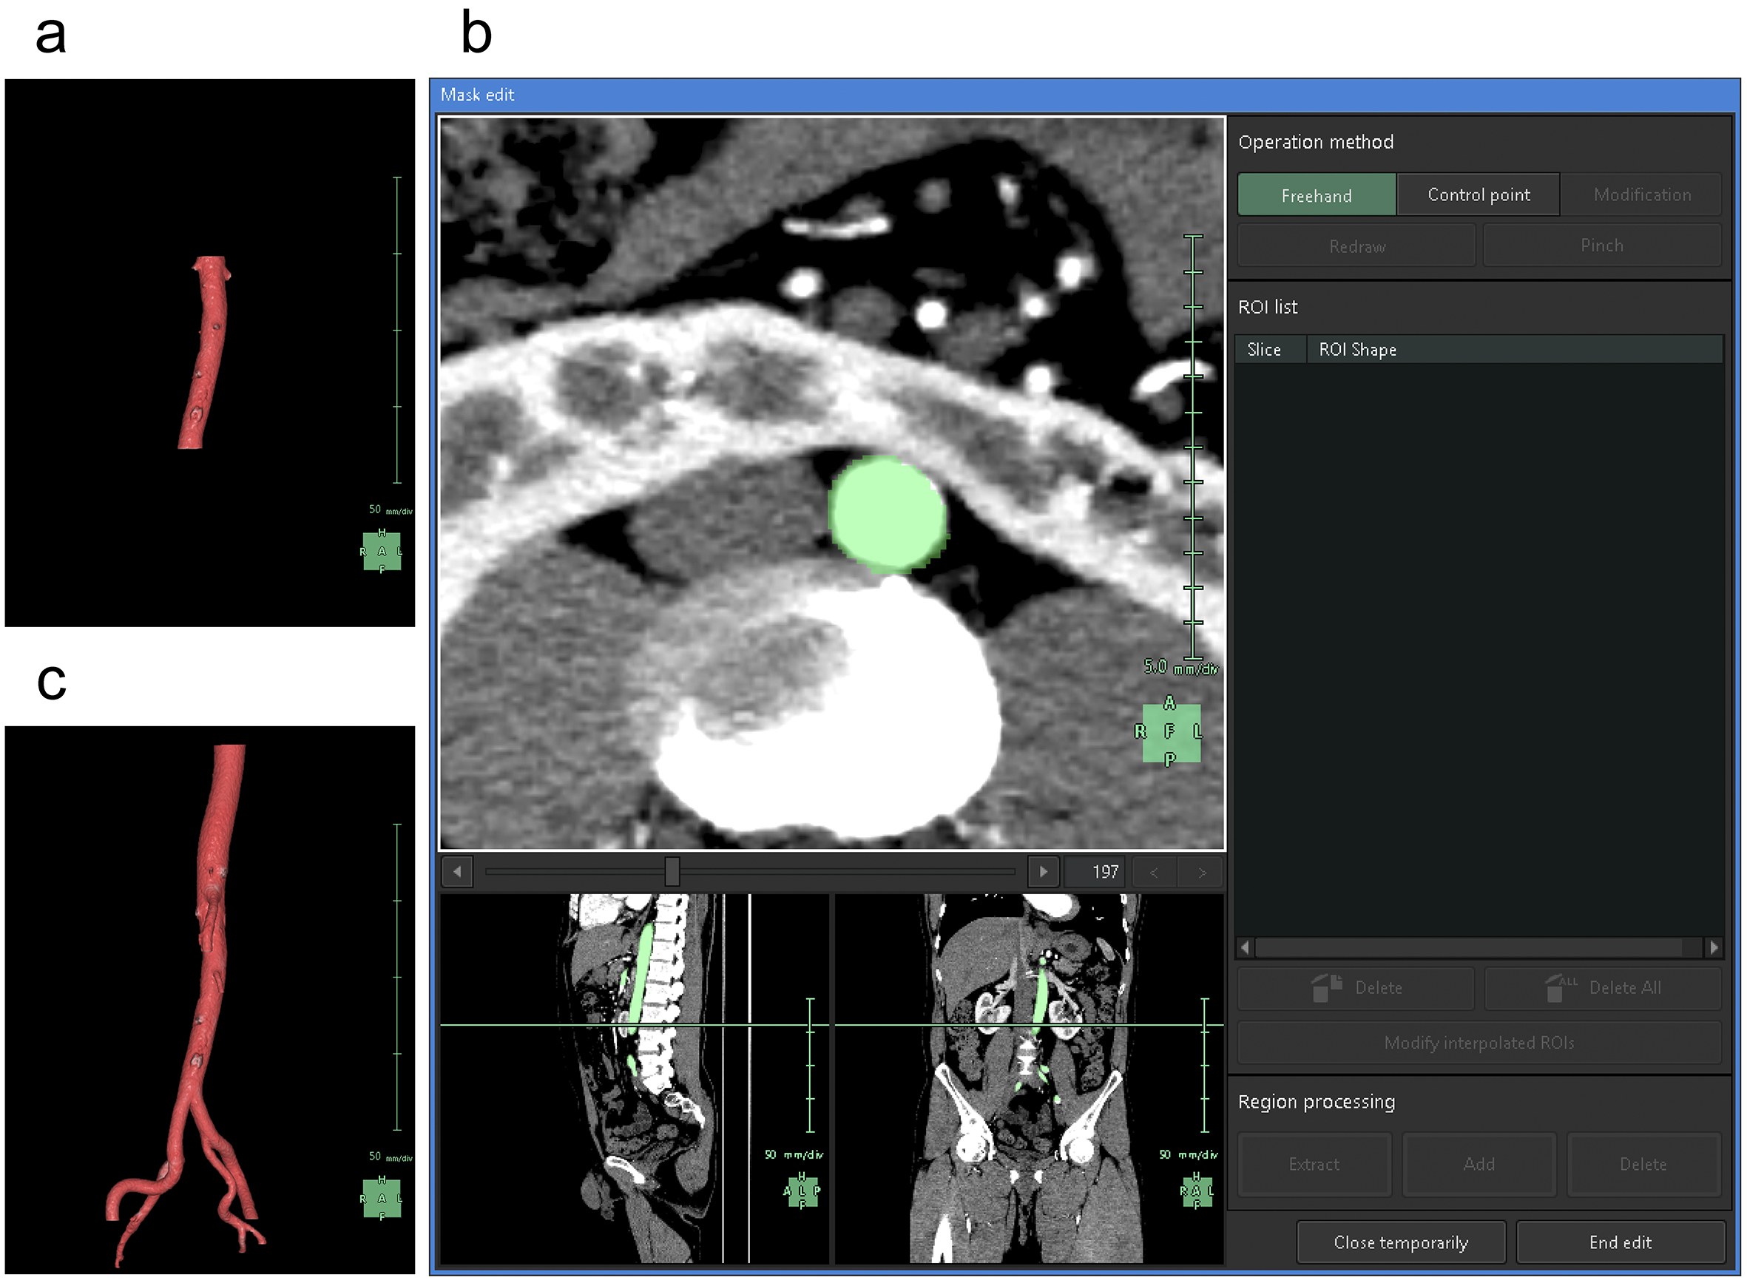The width and height of the screenshot is (1747, 1283).
Task: Click the slice slider thumb
Action: click(x=672, y=872)
